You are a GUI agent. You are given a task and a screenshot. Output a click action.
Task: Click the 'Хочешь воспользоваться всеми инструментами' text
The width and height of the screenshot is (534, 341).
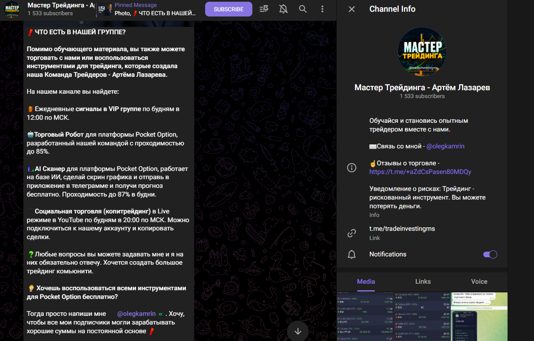tap(111, 288)
